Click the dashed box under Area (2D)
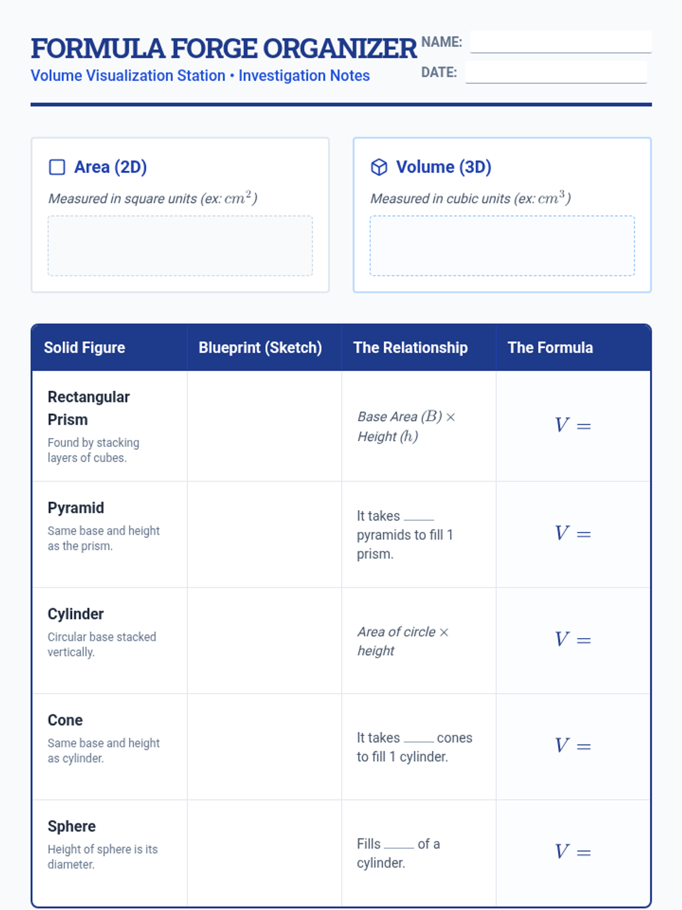The height and width of the screenshot is (910, 682). point(180,246)
